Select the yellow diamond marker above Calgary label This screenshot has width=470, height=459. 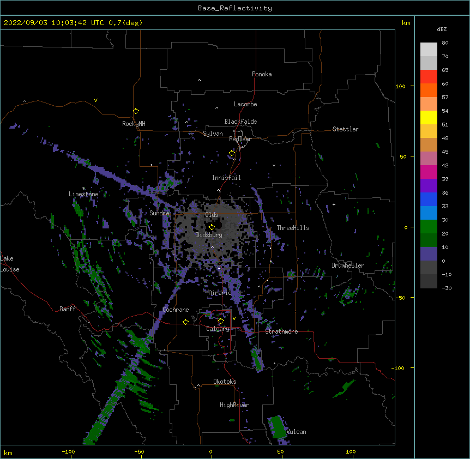(221, 321)
